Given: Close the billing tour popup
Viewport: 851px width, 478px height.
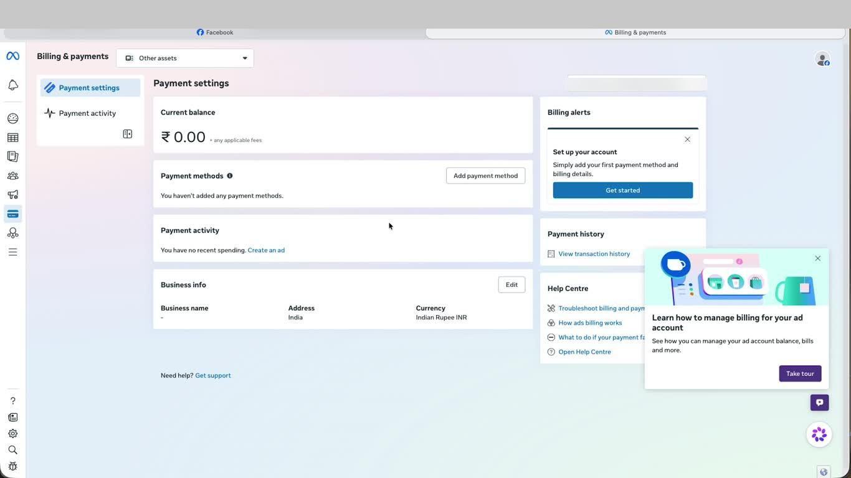Looking at the screenshot, I should pyautogui.click(x=818, y=258).
